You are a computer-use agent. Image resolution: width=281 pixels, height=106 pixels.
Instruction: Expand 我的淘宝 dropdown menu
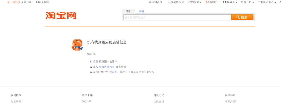(x=195, y=2)
